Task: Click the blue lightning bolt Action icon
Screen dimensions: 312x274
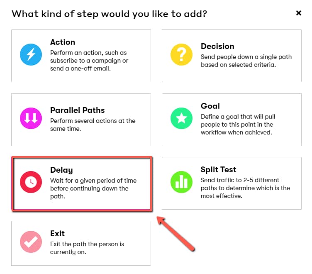Action: tap(31, 54)
